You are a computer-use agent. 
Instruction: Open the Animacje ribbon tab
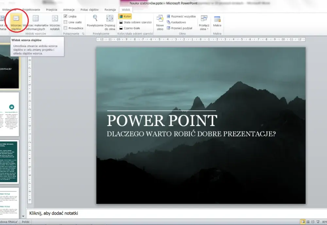tap(69, 9)
